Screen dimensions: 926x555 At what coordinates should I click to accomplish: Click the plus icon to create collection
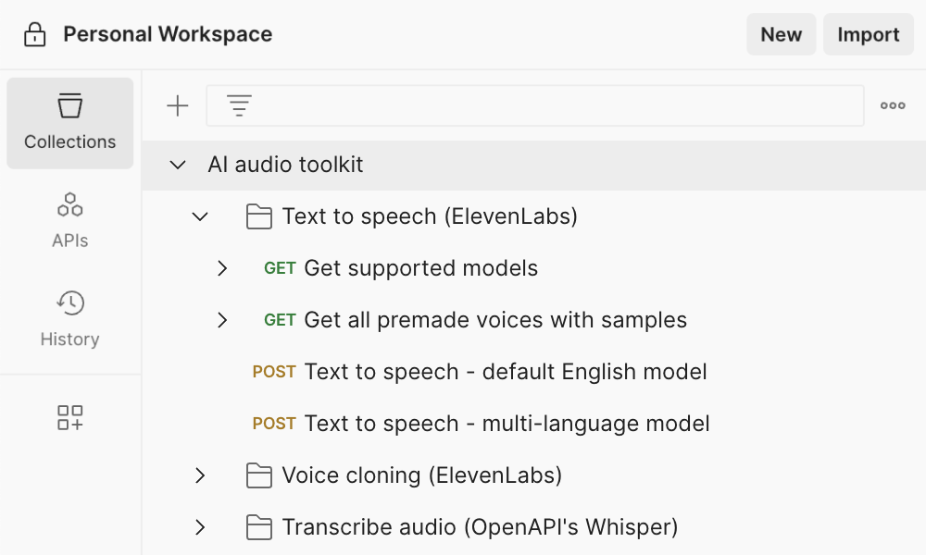pyautogui.click(x=177, y=106)
